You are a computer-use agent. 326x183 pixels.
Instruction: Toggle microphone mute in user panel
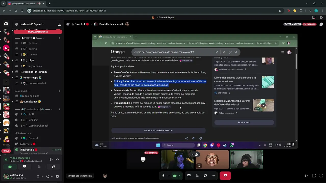38,176
